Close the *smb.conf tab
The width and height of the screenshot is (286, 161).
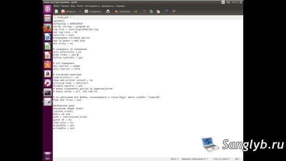(71, 17)
